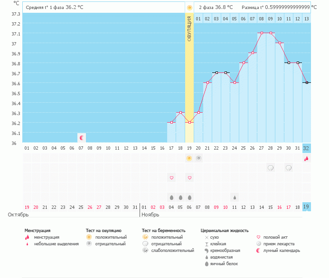Click the legend menstruation icon next to 'менструация'
Viewport: 329px width, 278px height.
point(27,237)
